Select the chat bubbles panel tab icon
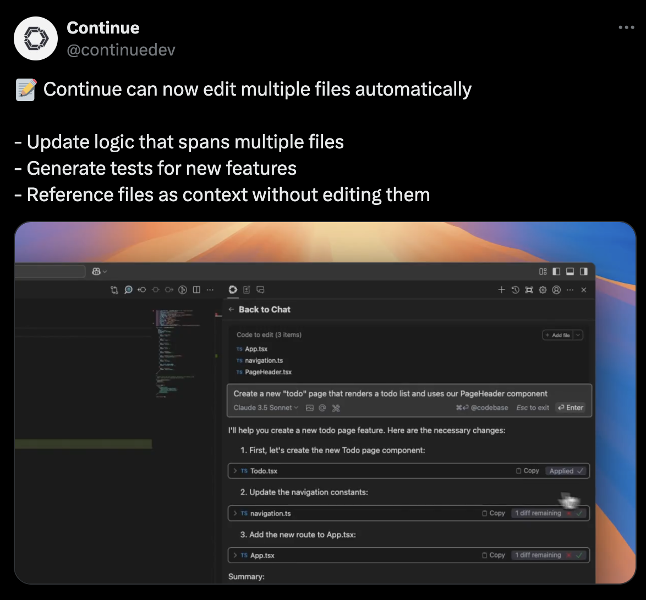 [x=260, y=290]
